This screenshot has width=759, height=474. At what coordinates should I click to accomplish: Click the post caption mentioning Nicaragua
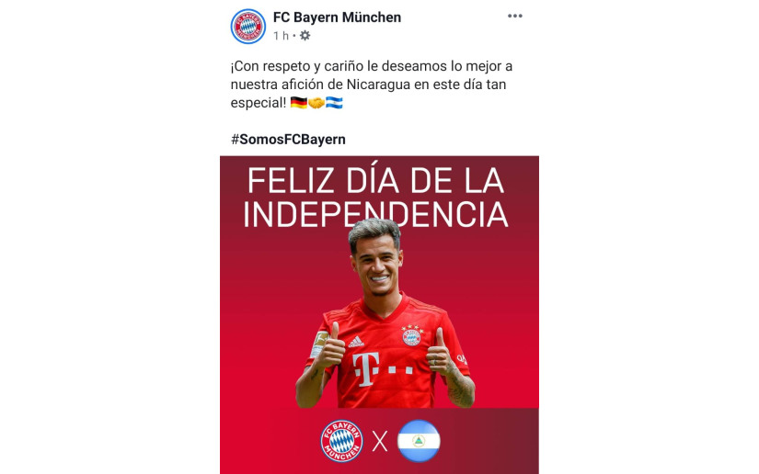372,85
